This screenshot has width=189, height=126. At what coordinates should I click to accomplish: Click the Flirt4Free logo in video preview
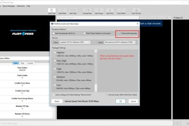pos(23,34)
